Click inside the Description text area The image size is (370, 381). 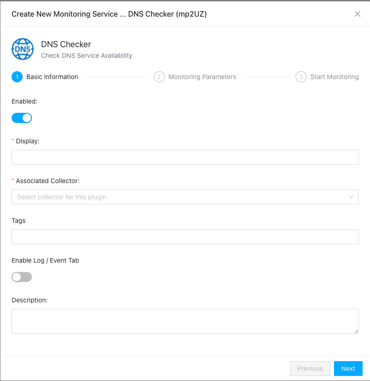coord(185,321)
